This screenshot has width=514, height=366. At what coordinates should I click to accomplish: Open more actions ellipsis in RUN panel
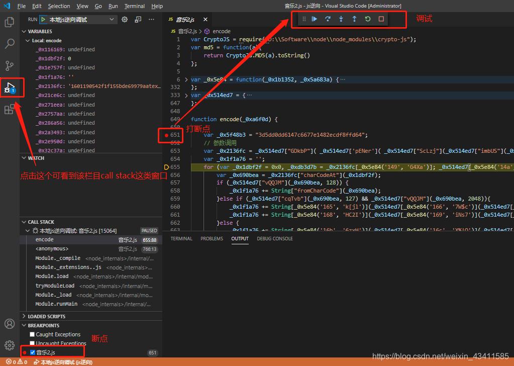pyautogui.click(x=151, y=20)
